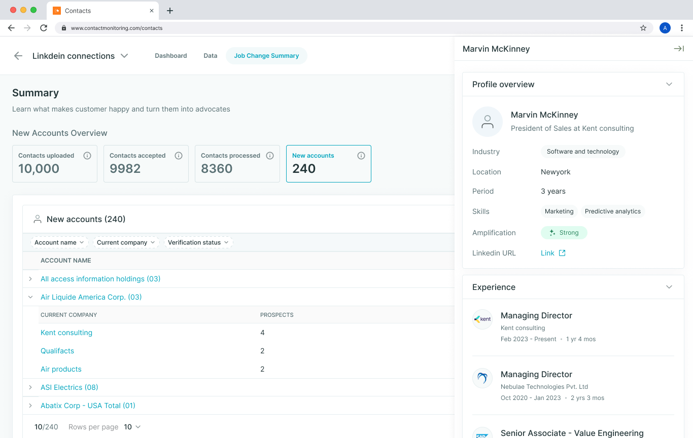Open the Current company filter dropdown
The image size is (693, 438).
pyautogui.click(x=126, y=242)
